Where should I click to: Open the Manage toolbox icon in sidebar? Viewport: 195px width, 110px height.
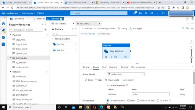tap(3, 44)
